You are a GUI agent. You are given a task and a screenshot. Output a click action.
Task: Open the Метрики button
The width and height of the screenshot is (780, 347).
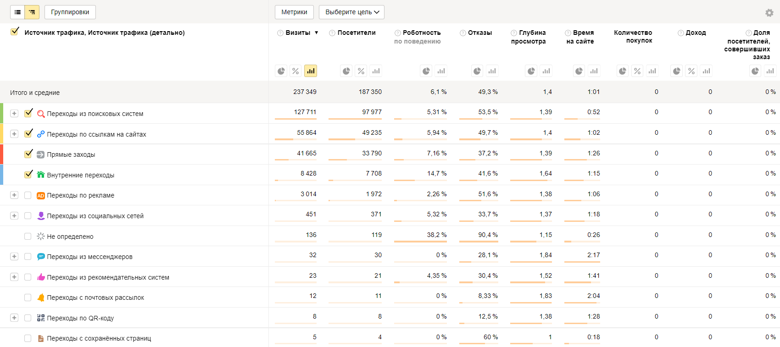click(294, 12)
